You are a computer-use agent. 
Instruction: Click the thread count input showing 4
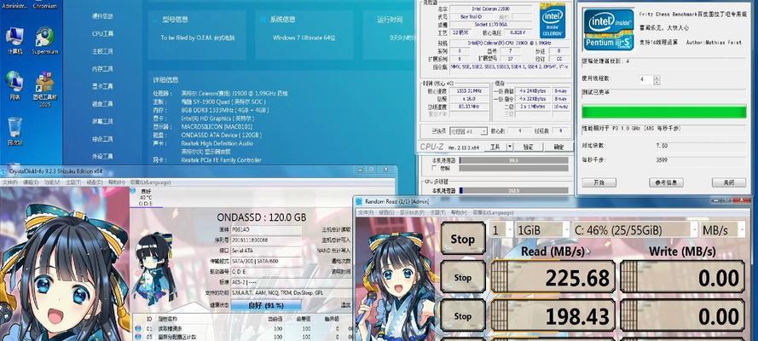(x=646, y=79)
